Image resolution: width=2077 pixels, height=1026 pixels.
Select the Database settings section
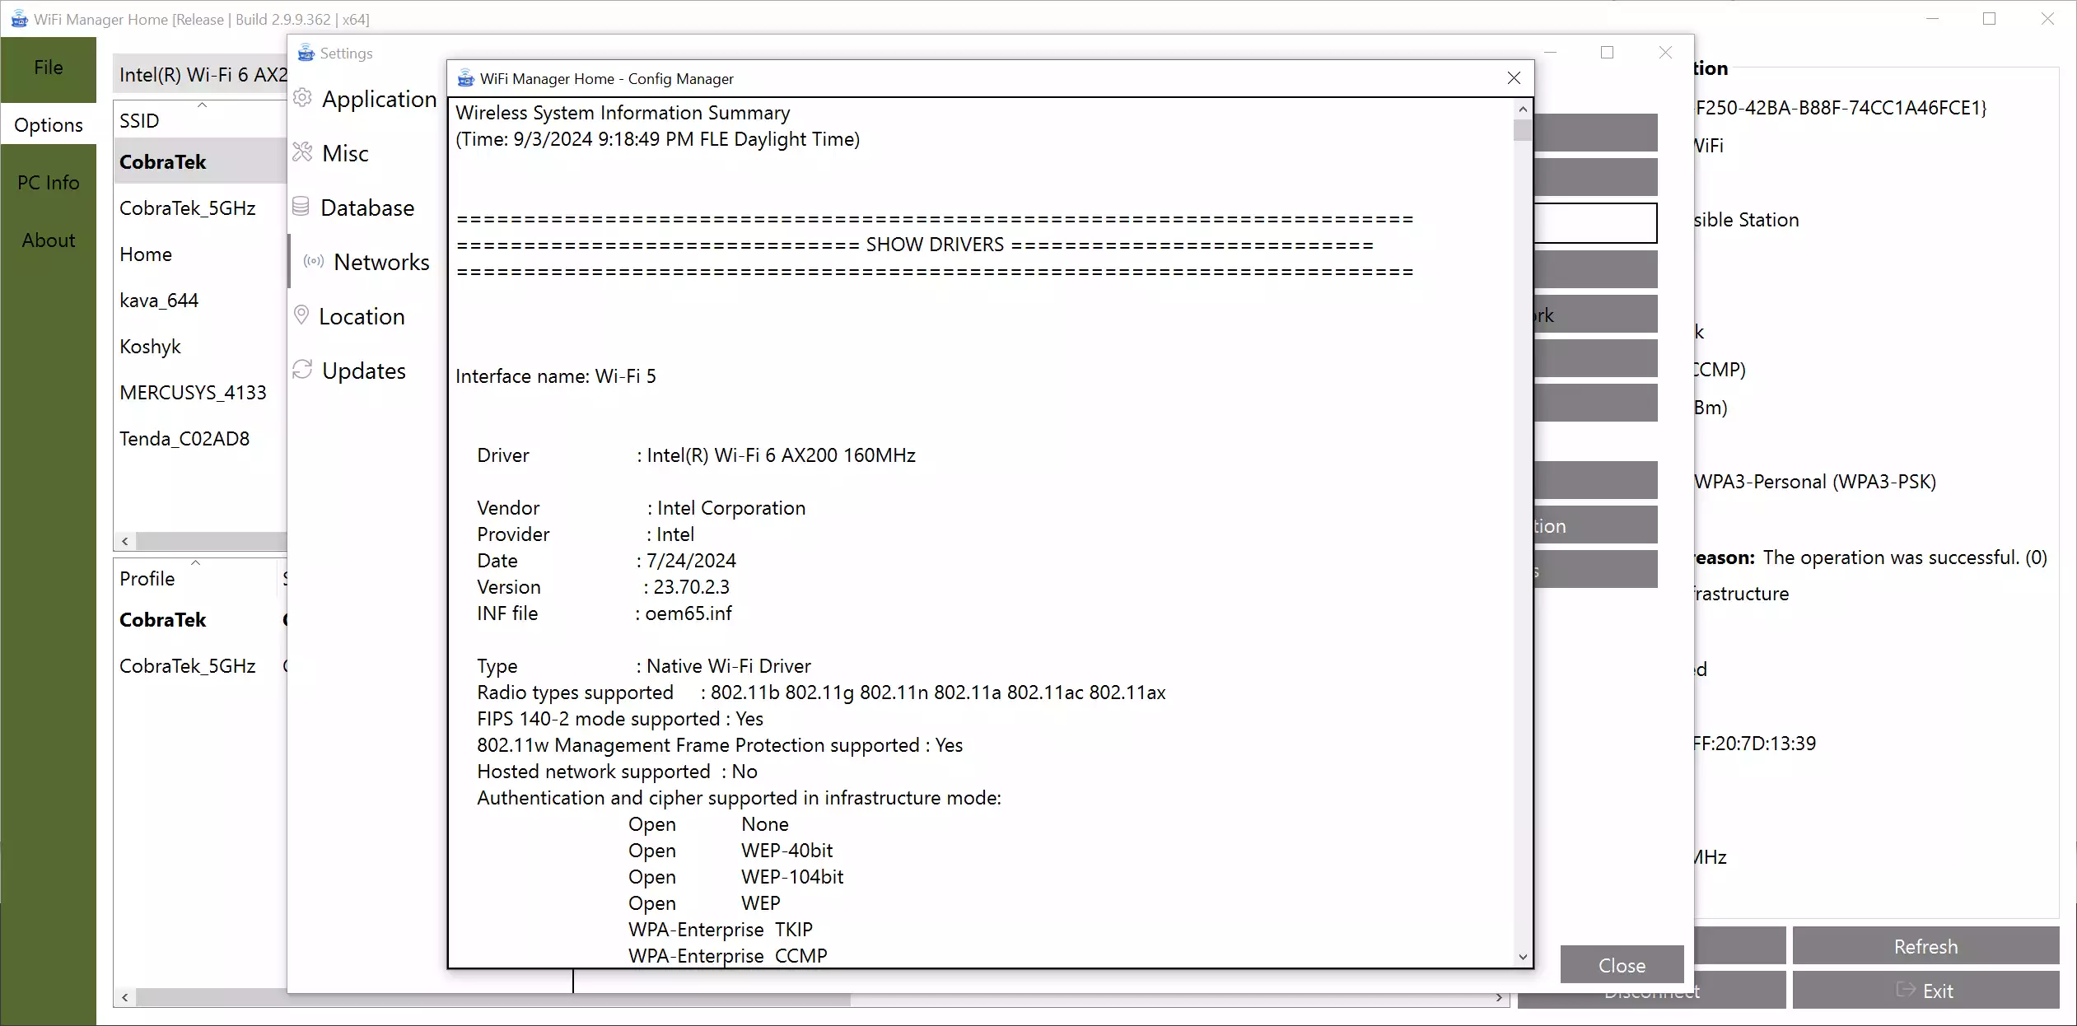tap(367, 208)
